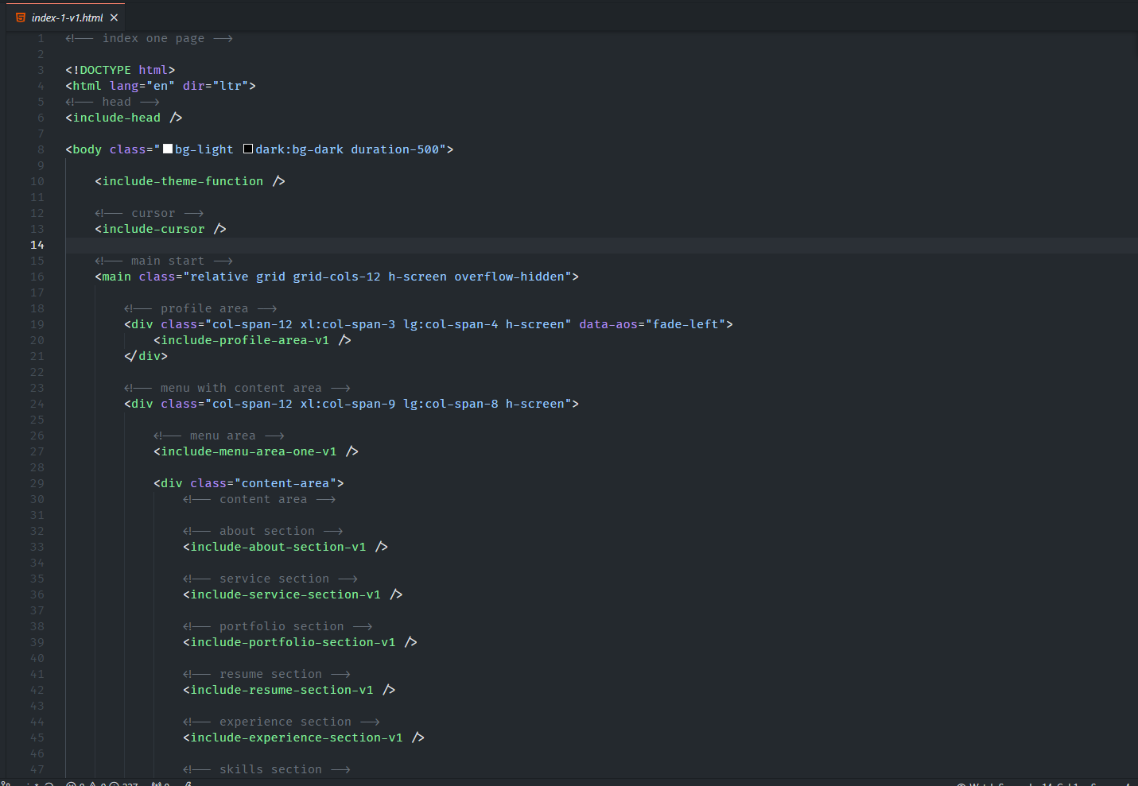The image size is (1138, 786).
Task: Click 'xl:col-span-9' in the div class
Action: pyautogui.click(x=348, y=404)
